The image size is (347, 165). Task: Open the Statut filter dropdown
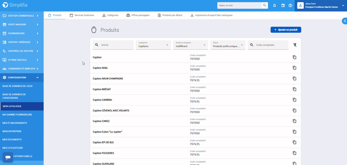(228, 45)
